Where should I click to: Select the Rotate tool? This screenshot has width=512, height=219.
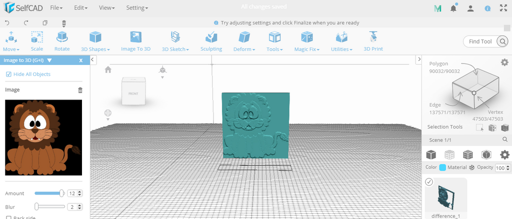click(62, 41)
